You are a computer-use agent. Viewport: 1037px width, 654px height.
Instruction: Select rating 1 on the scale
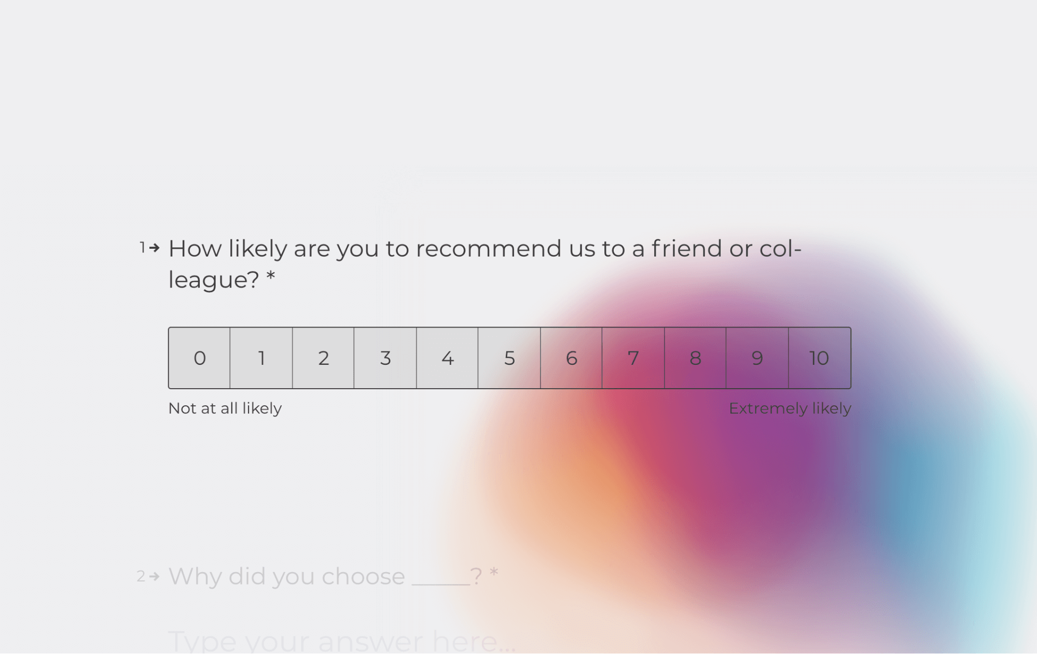coord(261,358)
